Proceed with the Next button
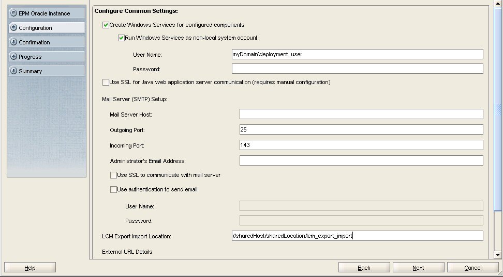Screen dimensions: 503x277 click(418, 267)
